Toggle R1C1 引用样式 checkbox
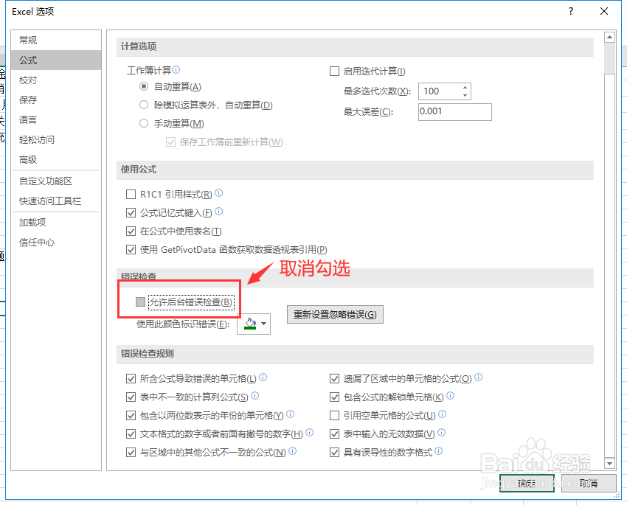Screen dimensions: 627x505 click(x=131, y=194)
